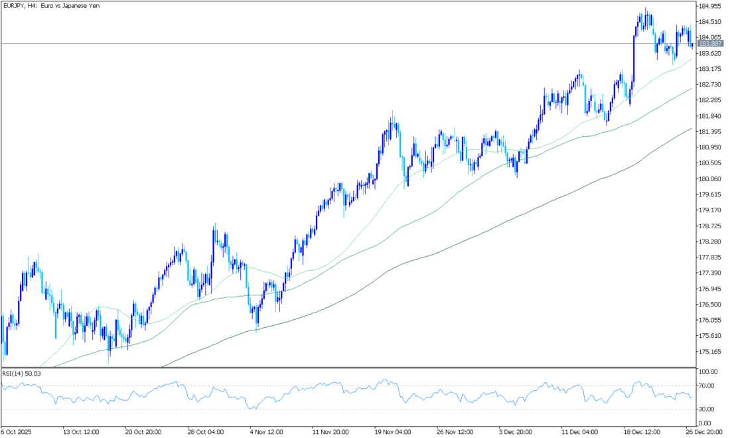Select the 180.060 price axis label
Image resolution: width=730 pixels, height=438 pixels.
(710, 179)
